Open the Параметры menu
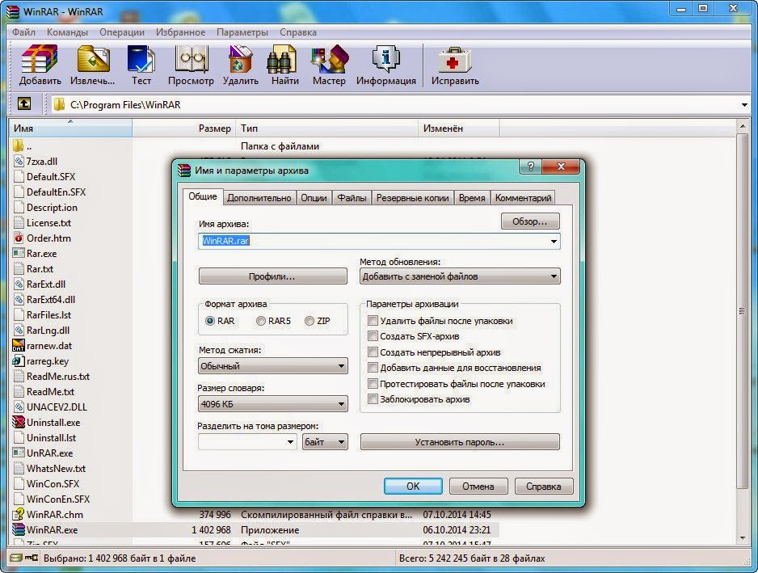Screen dimensions: 758x573 [242, 32]
